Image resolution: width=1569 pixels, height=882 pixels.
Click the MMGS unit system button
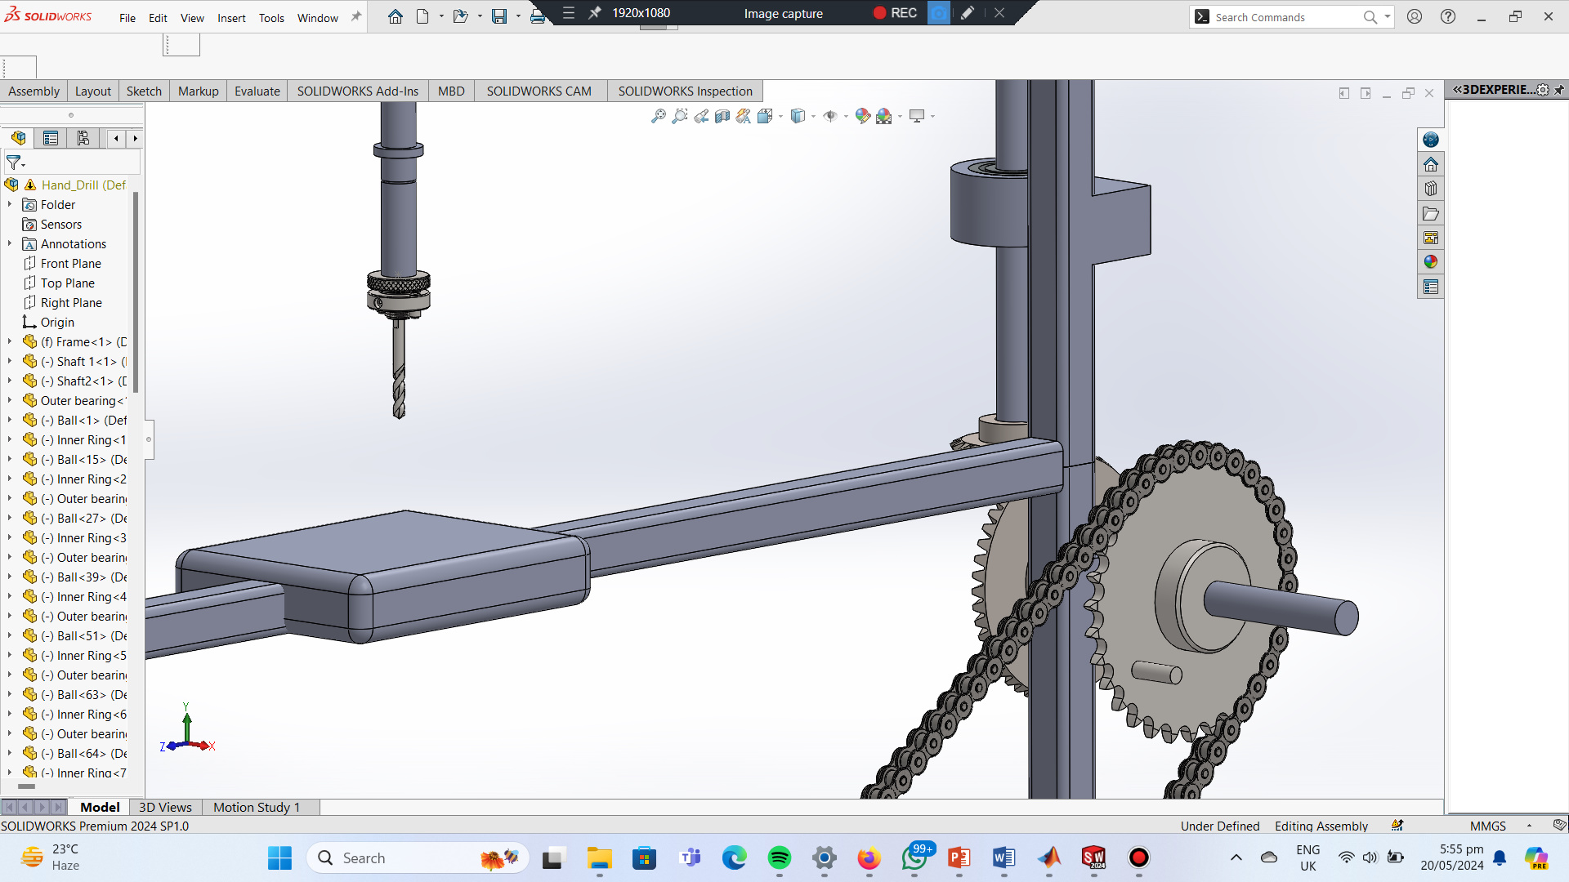(1487, 826)
